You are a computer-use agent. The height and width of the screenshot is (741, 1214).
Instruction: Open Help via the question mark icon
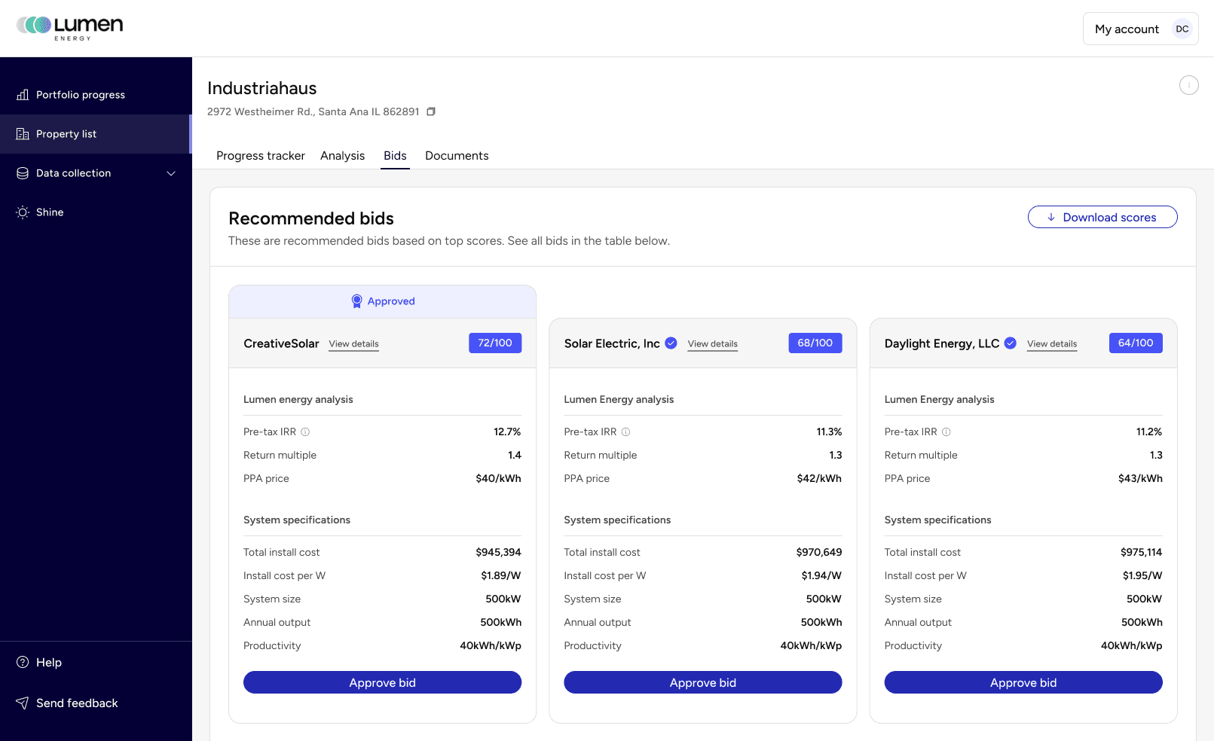pyautogui.click(x=20, y=662)
